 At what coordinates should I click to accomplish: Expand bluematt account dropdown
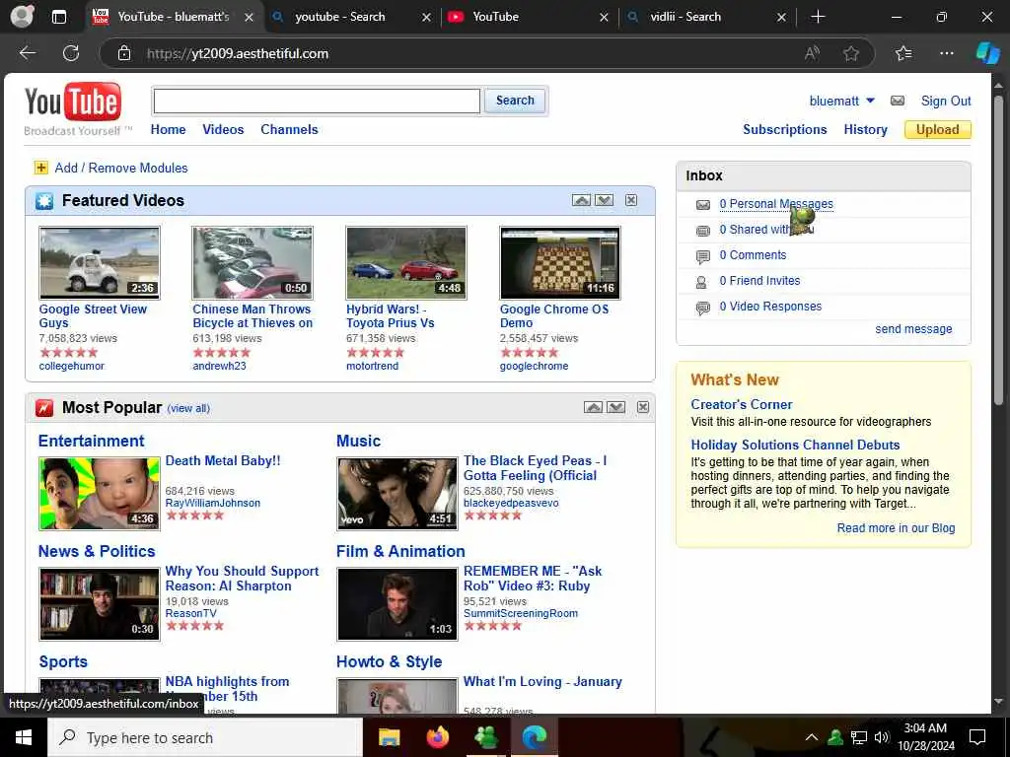[x=870, y=101]
